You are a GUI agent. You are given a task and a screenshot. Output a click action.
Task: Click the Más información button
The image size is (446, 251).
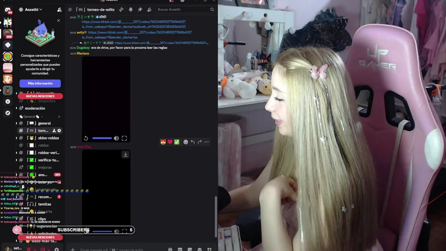(40, 83)
